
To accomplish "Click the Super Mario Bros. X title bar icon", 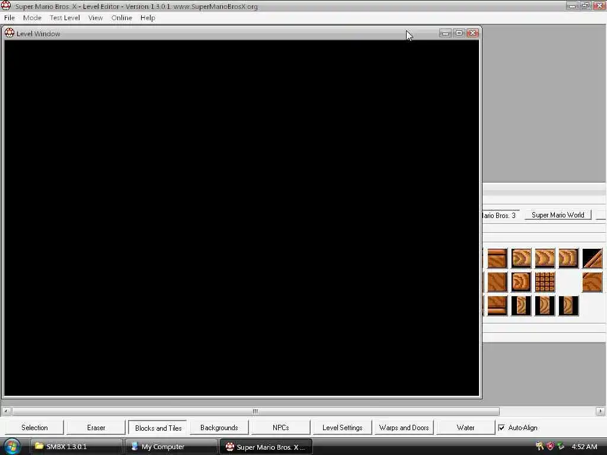I will (6, 6).
